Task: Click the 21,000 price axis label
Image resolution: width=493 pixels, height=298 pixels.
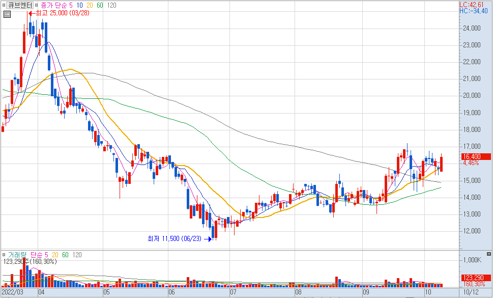Action: pyautogui.click(x=472, y=79)
